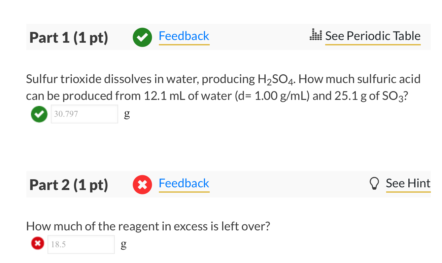Open Feedback for Part 2

point(184,183)
